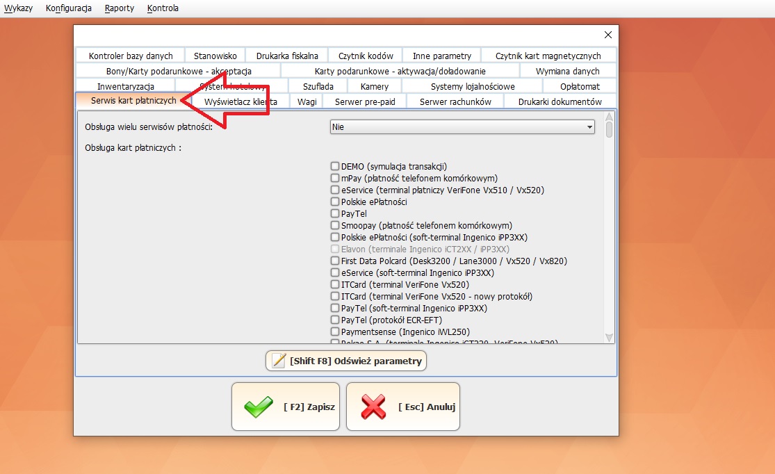Viewport: 775px width, 474px height.
Task: Open the Kontrola menu
Action: (163, 8)
